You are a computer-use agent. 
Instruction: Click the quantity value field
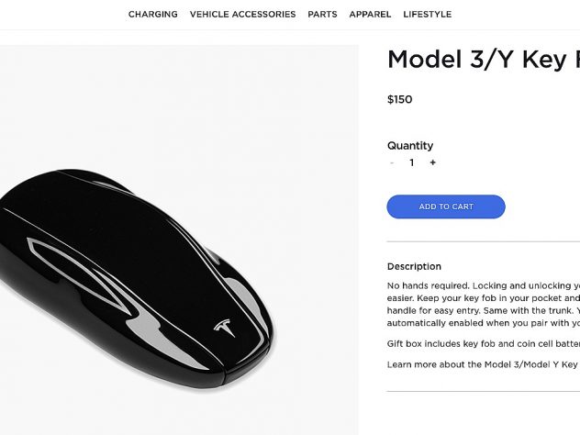[412, 162]
